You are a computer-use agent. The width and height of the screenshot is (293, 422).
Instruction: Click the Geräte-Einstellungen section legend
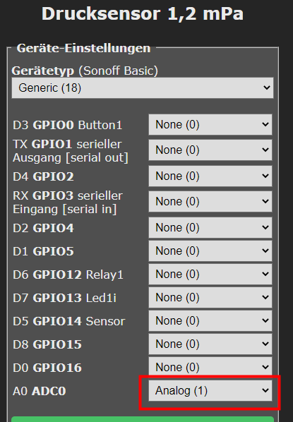[83, 48]
